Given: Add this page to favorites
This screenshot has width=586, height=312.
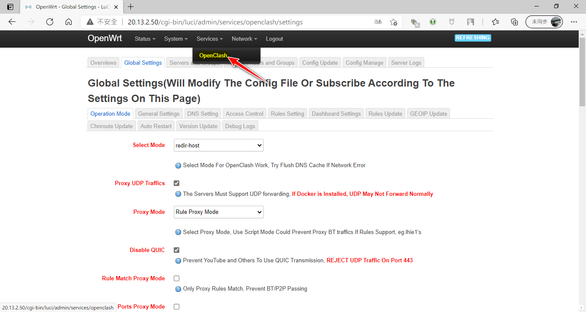Looking at the screenshot, I should click(393, 22).
